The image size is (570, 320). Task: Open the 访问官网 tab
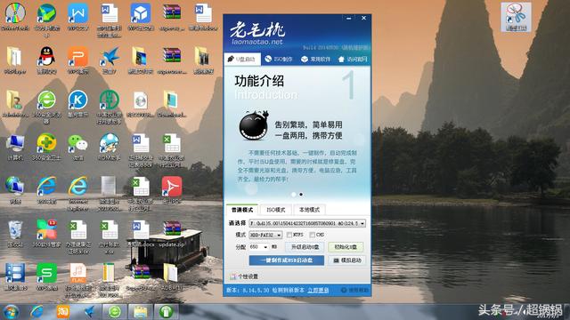353,60
